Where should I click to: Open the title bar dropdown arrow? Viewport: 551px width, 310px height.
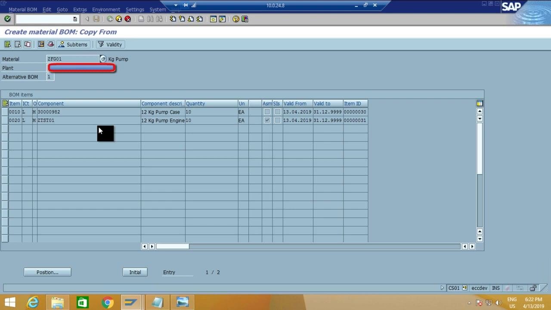point(176,5)
